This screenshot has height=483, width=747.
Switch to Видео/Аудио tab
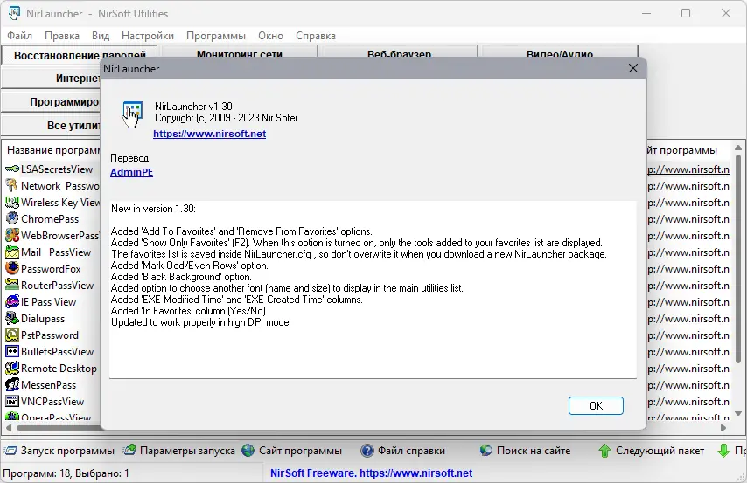click(x=559, y=52)
